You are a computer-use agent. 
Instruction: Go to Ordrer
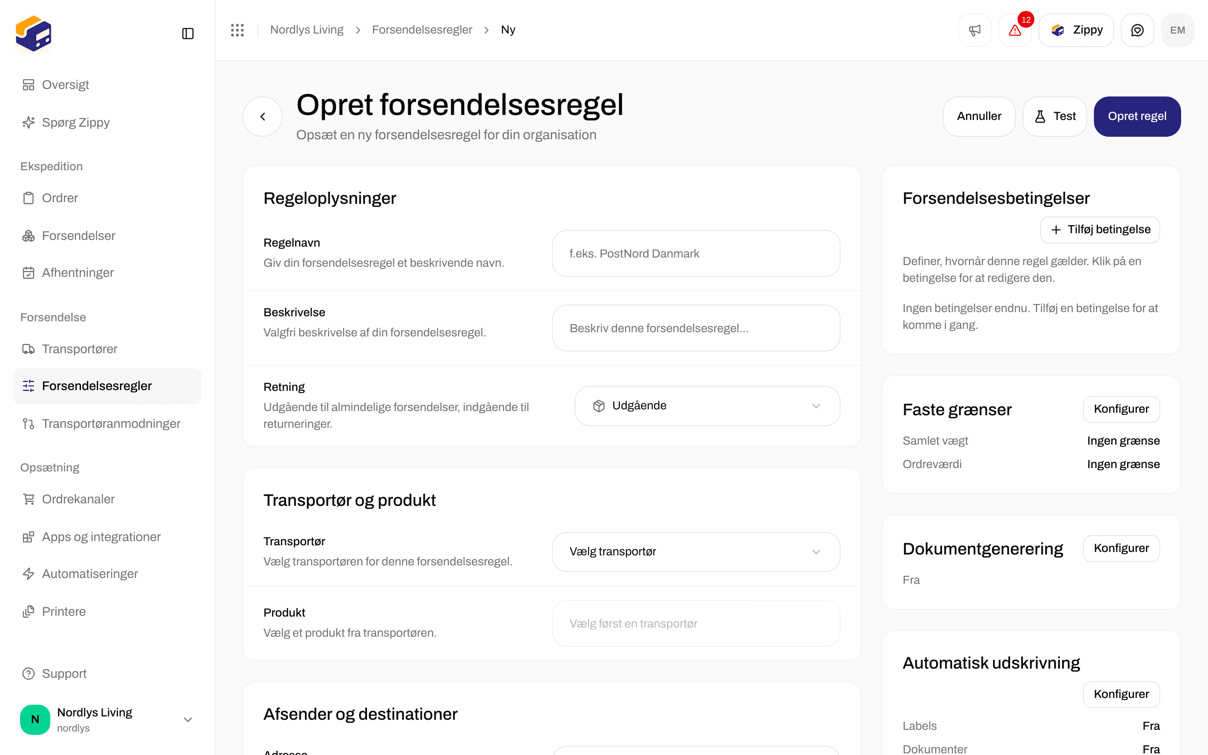click(107, 198)
